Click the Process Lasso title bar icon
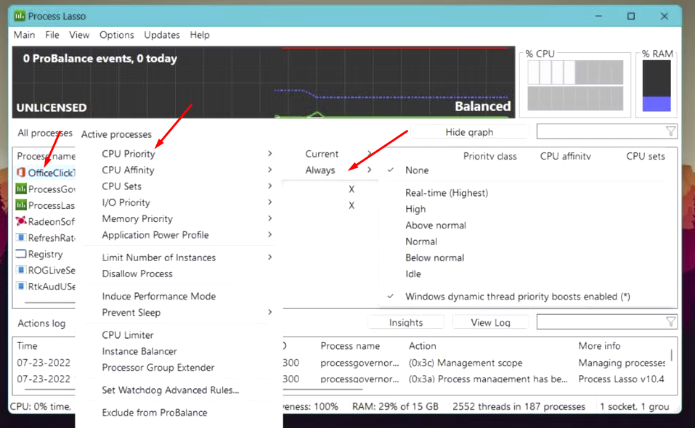Image resolution: width=695 pixels, height=428 pixels. coord(20,17)
